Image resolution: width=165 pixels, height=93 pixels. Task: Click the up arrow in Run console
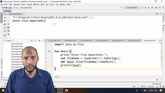click(x=9, y=18)
